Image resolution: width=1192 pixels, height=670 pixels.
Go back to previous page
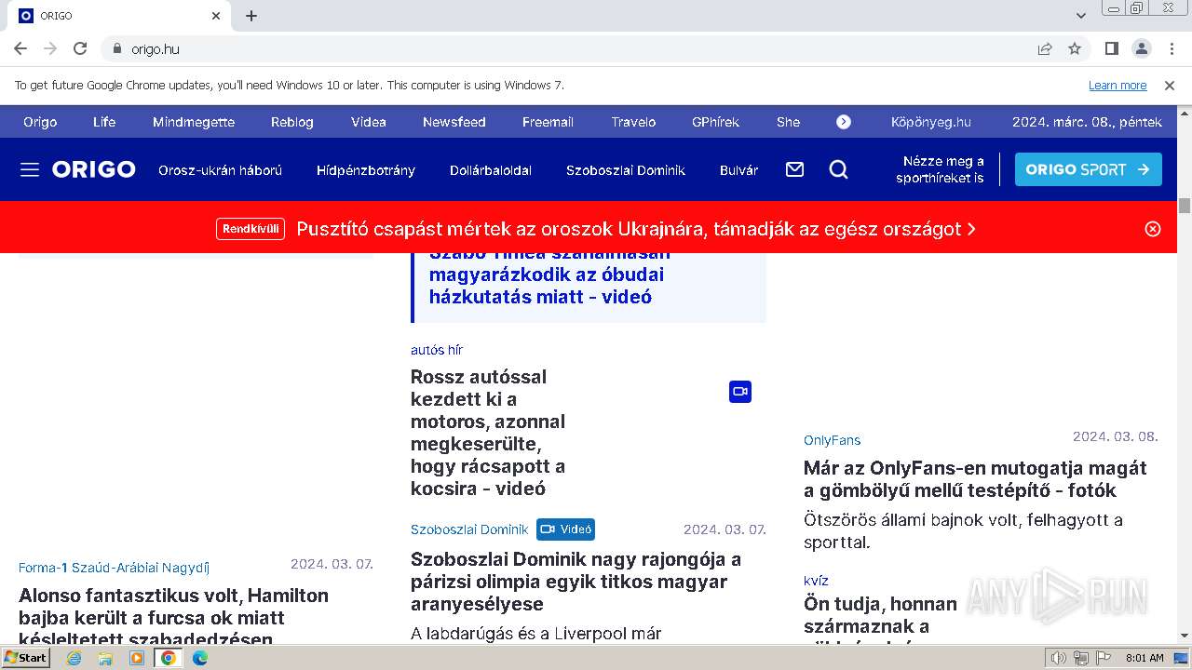click(x=20, y=48)
